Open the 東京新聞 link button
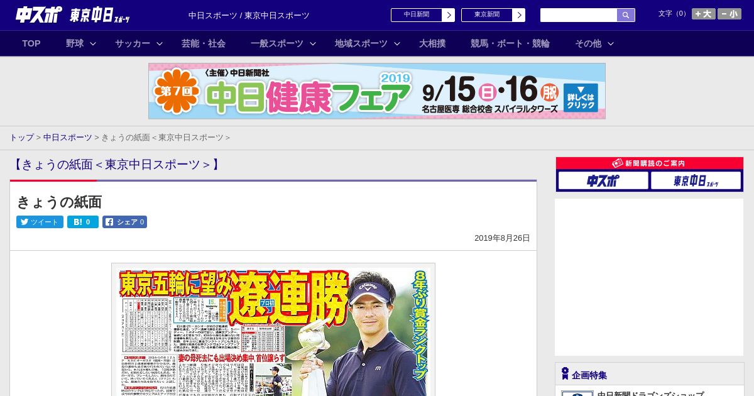 coord(486,15)
